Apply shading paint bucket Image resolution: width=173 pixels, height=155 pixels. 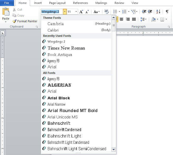[153, 19]
